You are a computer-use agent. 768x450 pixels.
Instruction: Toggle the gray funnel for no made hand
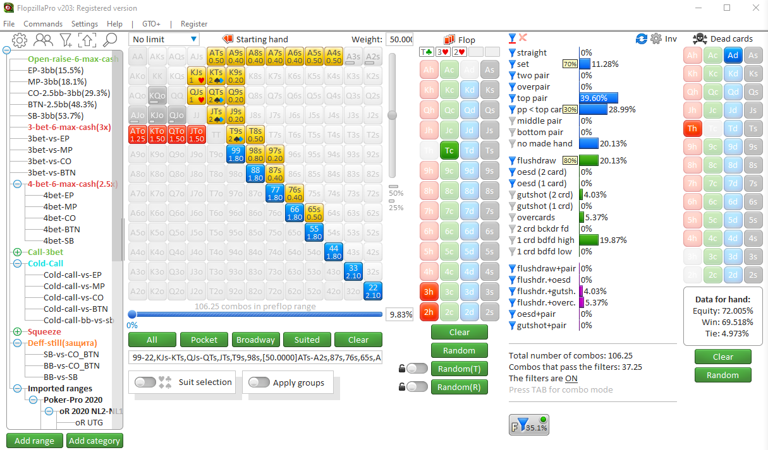click(513, 144)
